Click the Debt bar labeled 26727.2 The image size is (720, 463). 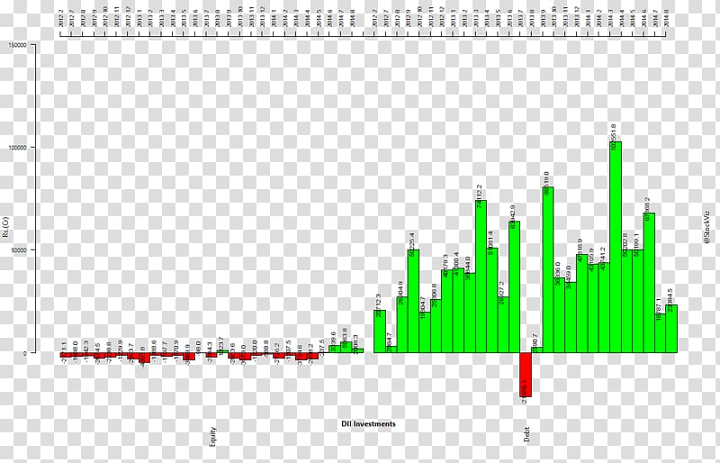(x=503, y=324)
